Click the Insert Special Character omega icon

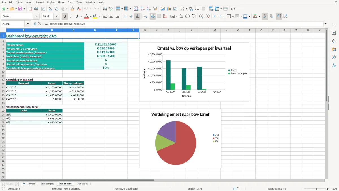(x=182, y=9)
